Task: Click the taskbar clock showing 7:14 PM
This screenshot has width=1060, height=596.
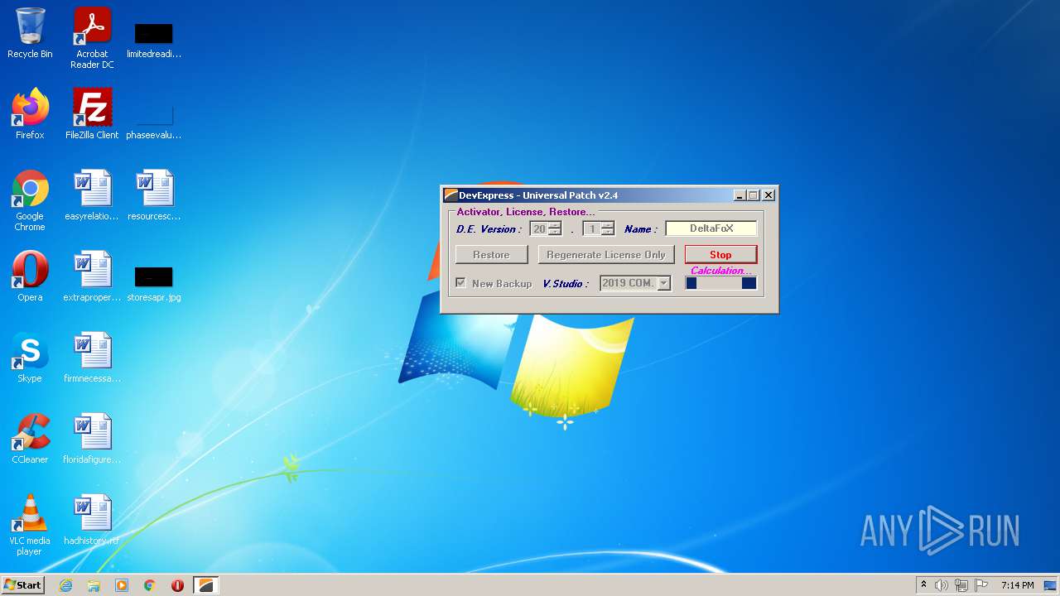Action: 1018,585
